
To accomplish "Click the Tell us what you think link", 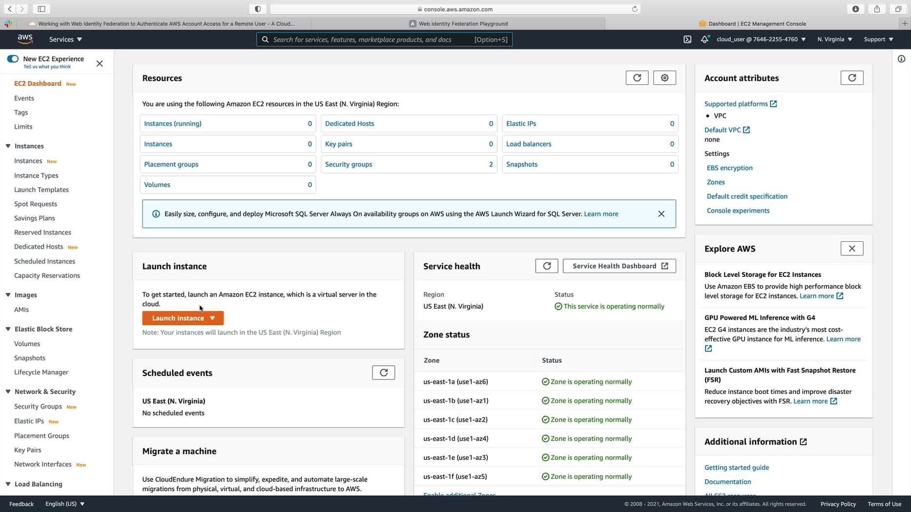I will coord(47,67).
